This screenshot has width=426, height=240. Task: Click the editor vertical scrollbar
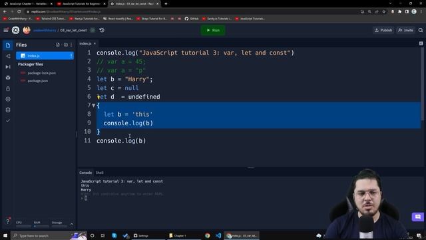click(x=422, y=85)
